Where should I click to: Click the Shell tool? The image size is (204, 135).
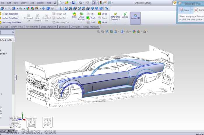(91, 22)
